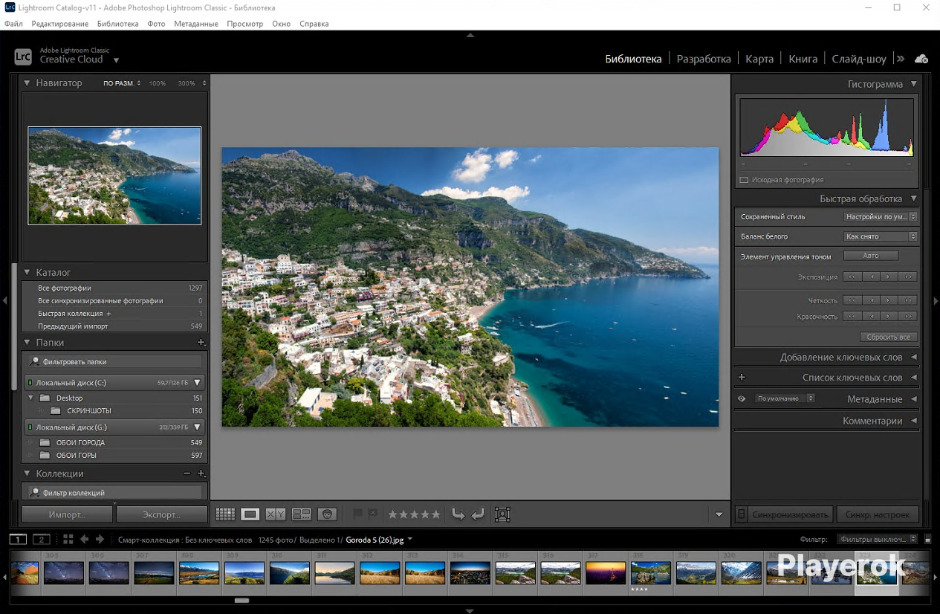
Task: Remove collection with Коллекции minus icon
Action: (187, 474)
